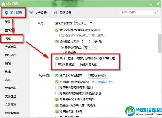This screenshot has width=162, height=118.
Task: Close the 系统设置 window
Action: pos(158,4)
